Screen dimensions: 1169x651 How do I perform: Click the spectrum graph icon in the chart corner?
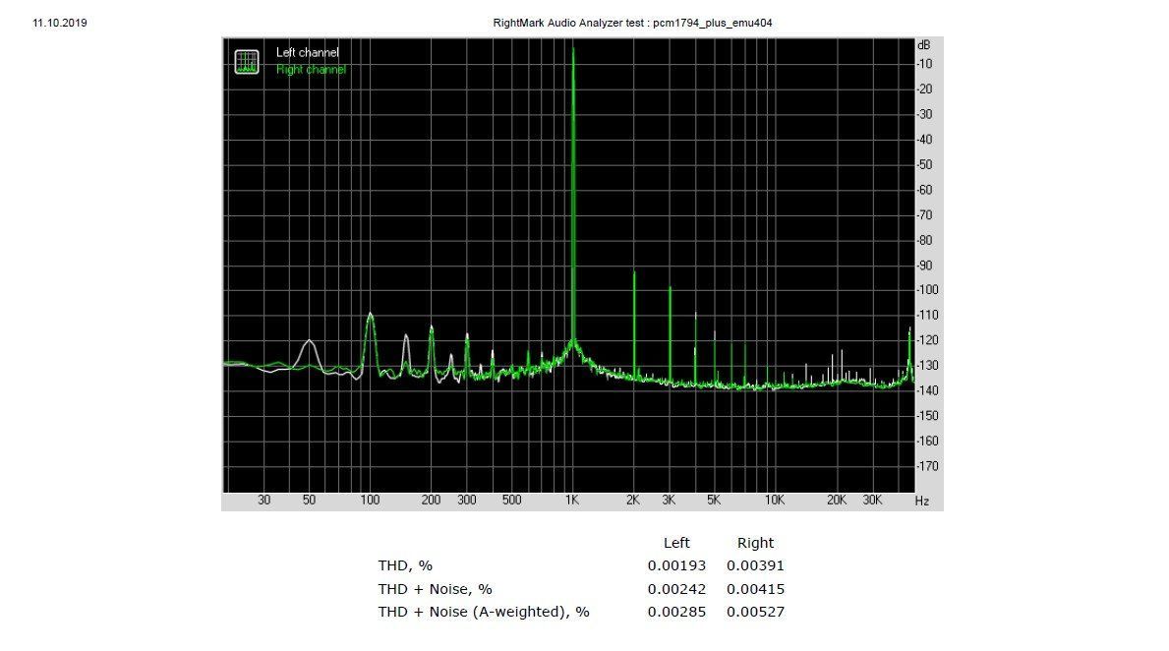click(247, 62)
